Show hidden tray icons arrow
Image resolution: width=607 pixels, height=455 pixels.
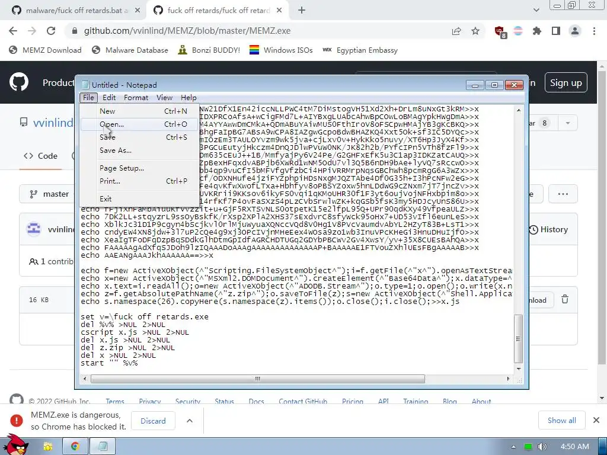513,447
